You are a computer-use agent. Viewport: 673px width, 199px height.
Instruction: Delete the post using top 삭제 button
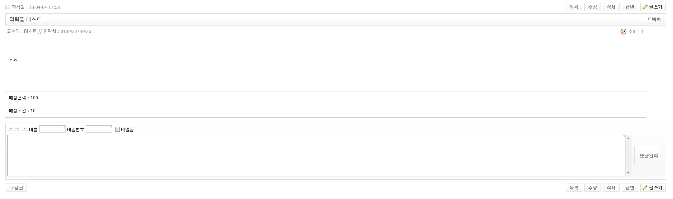(611, 7)
